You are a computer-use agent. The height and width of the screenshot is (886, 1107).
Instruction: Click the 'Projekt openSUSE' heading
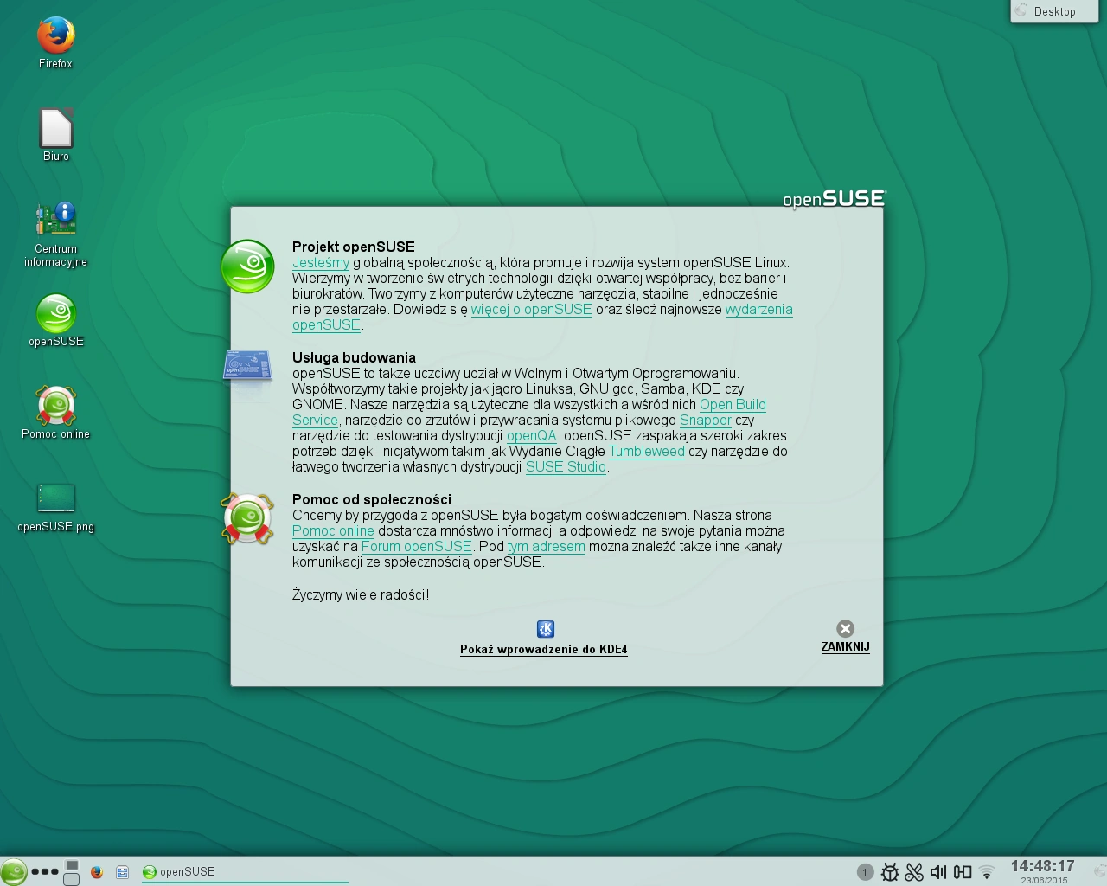pos(354,247)
